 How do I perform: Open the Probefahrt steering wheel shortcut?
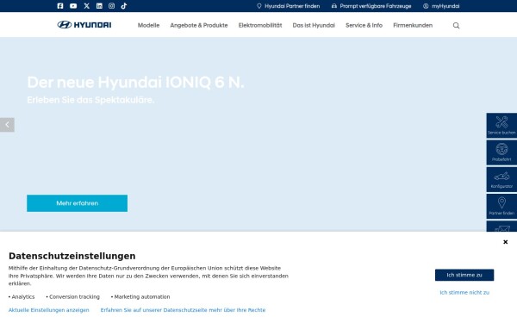pyautogui.click(x=501, y=152)
